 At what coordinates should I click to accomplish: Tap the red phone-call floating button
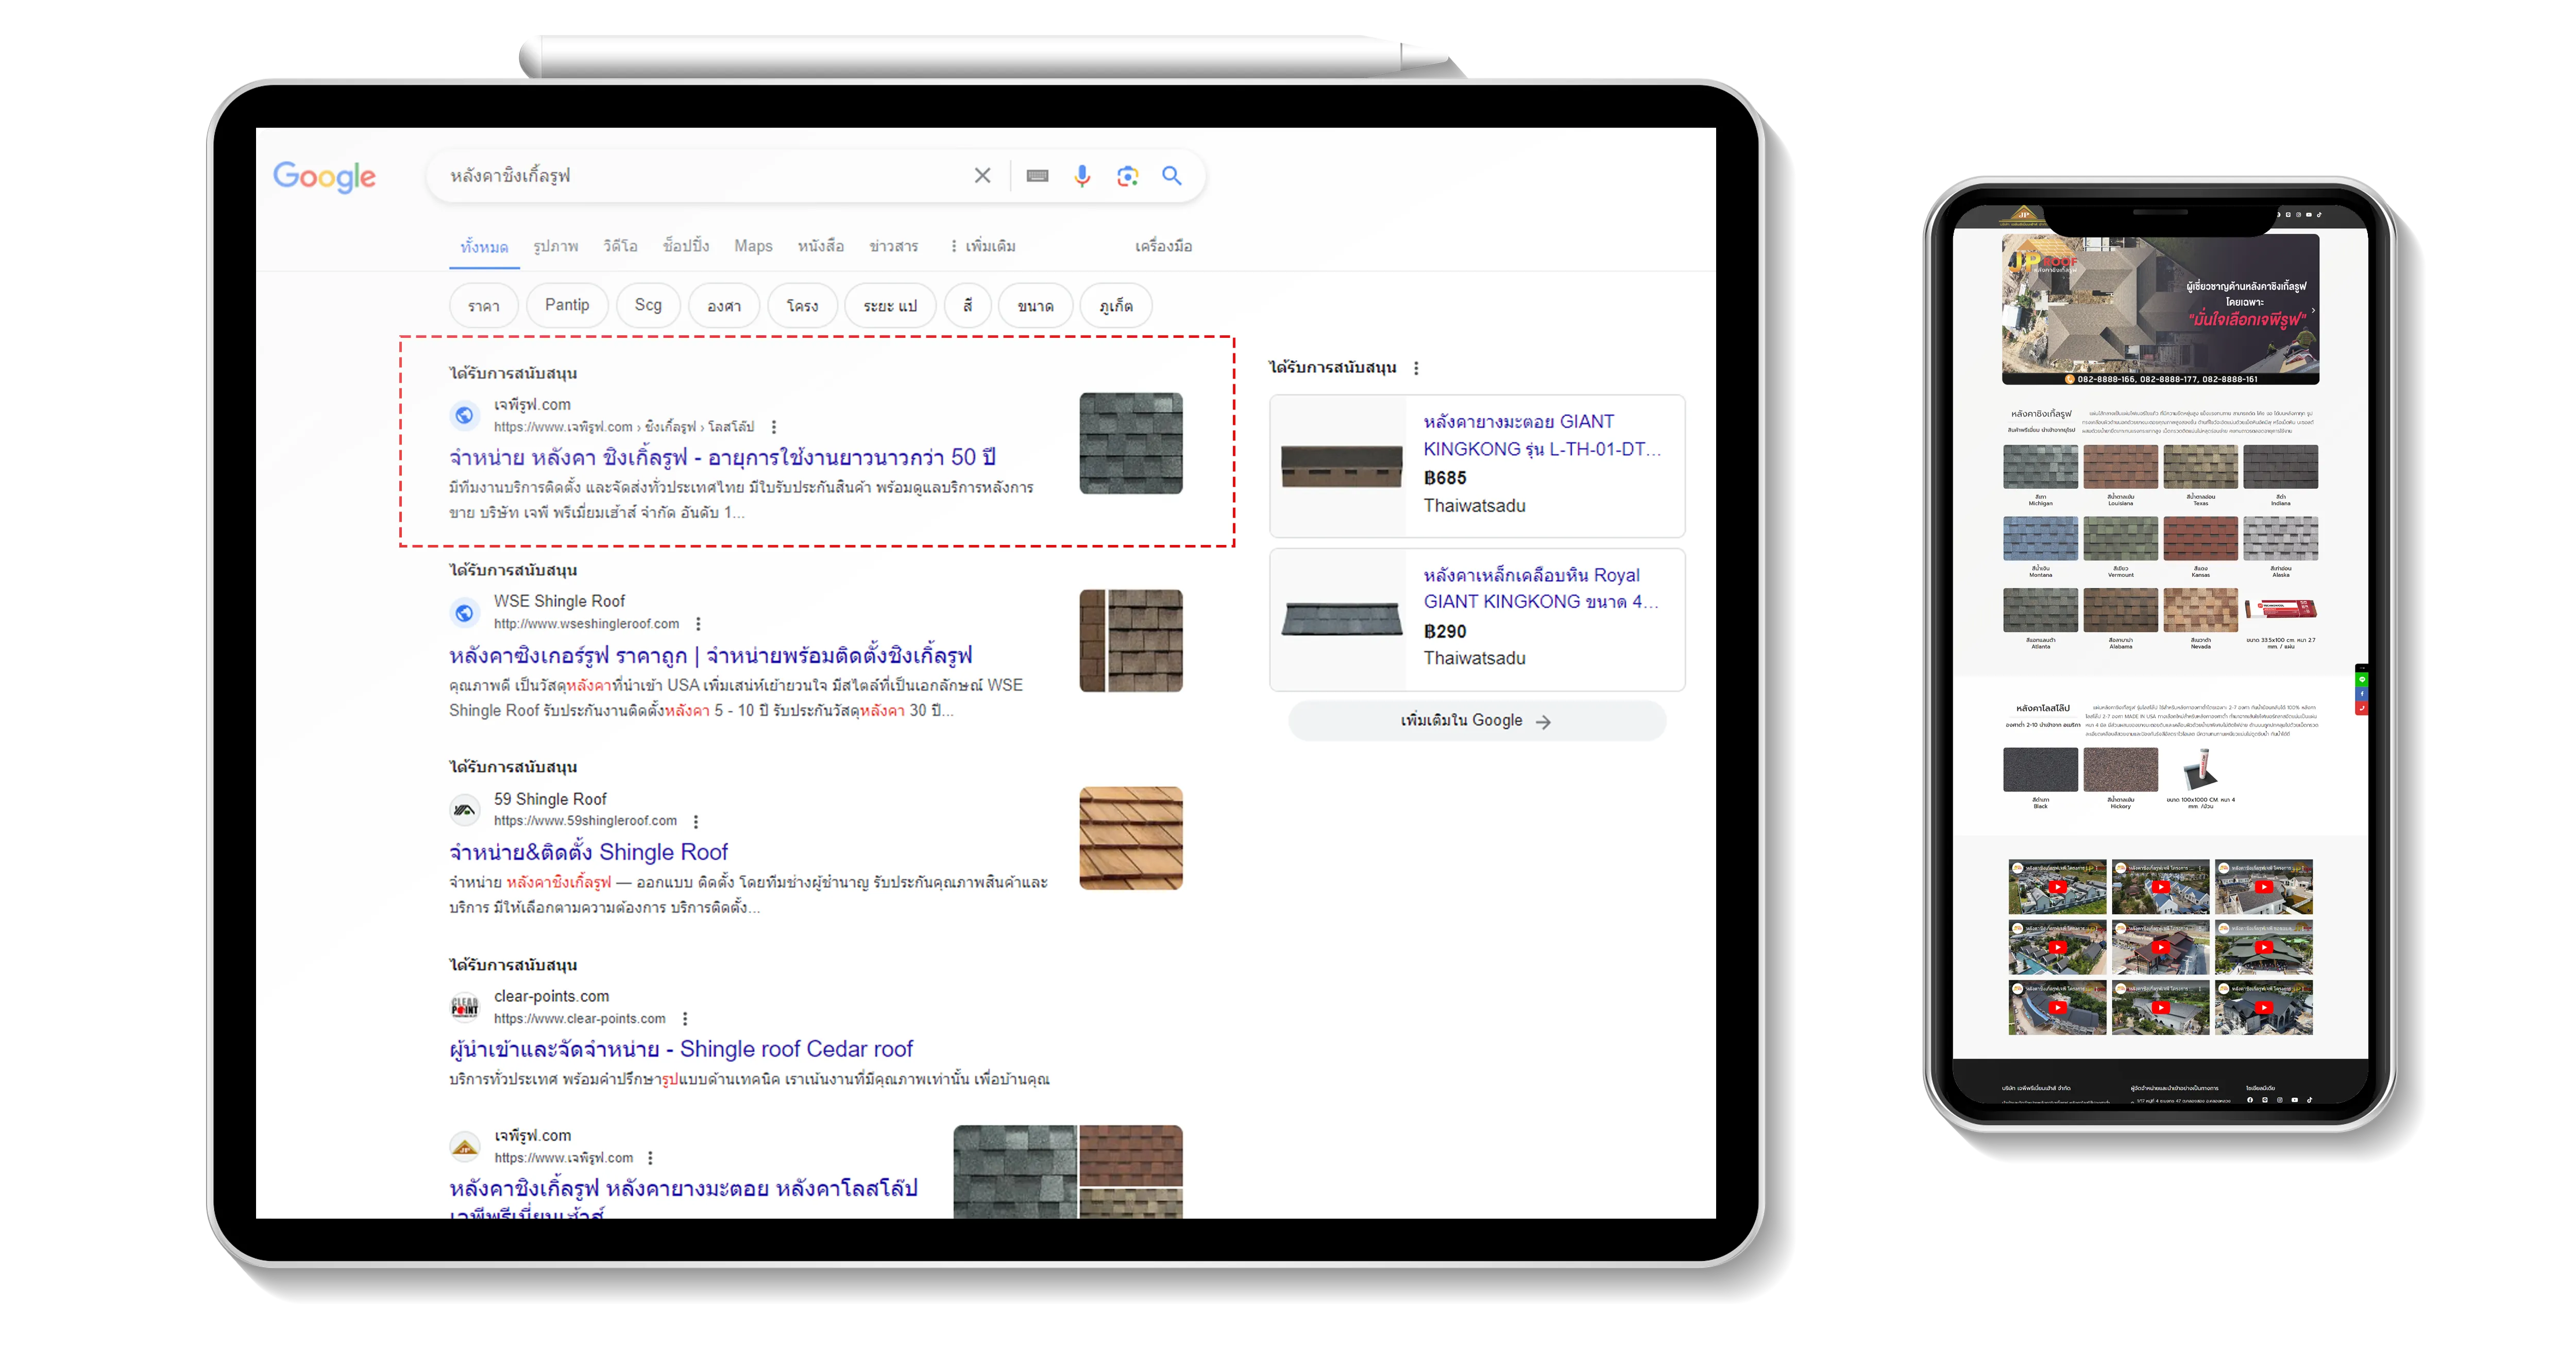2362,708
